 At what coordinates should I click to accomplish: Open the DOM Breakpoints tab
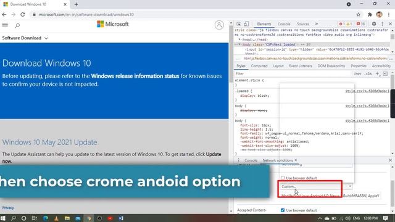(x=331, y=66)
